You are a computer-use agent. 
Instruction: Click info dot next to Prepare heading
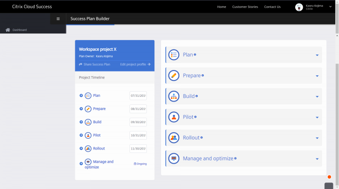coord(202,75)
